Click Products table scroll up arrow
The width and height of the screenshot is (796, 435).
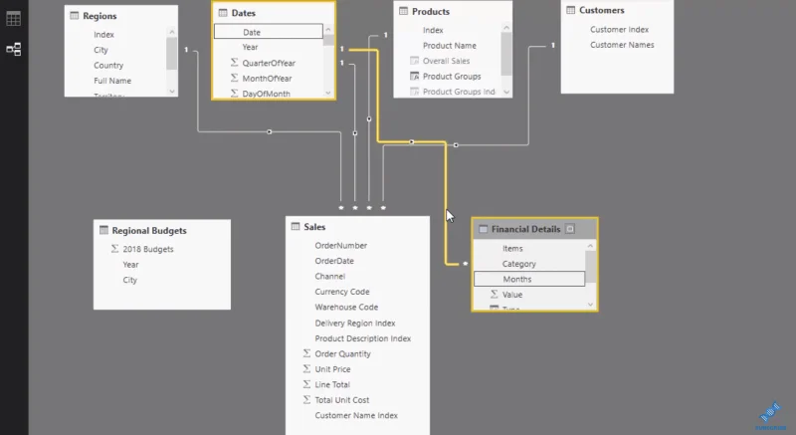tap(506, 28)
